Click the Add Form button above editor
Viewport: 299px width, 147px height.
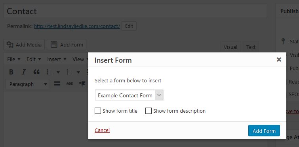click(67, 45)
